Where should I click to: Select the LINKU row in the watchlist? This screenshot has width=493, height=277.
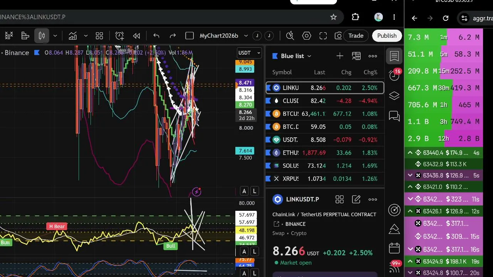pyautogui.click(x=325, y=88)
